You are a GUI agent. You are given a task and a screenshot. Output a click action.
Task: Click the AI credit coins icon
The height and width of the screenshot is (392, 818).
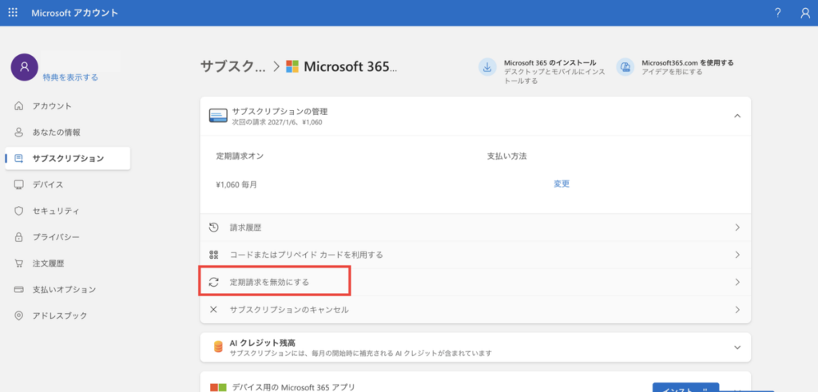point(217,347)
